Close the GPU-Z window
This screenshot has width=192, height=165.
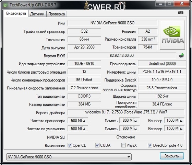[x=182, y=3]
